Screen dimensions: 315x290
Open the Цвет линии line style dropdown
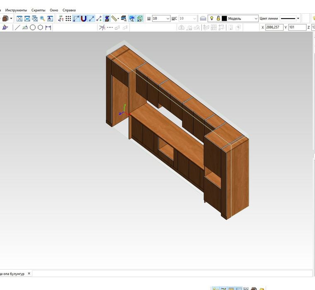pos(298,19)
